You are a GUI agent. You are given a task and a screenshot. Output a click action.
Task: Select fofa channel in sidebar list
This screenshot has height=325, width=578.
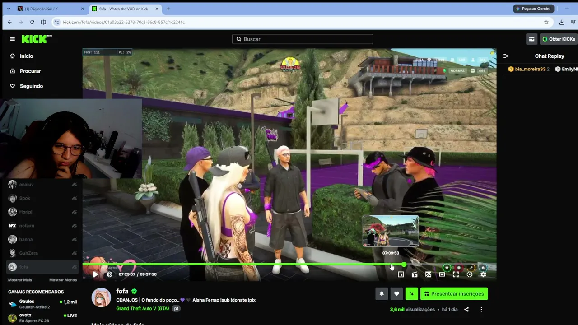[x=43, y=267]
